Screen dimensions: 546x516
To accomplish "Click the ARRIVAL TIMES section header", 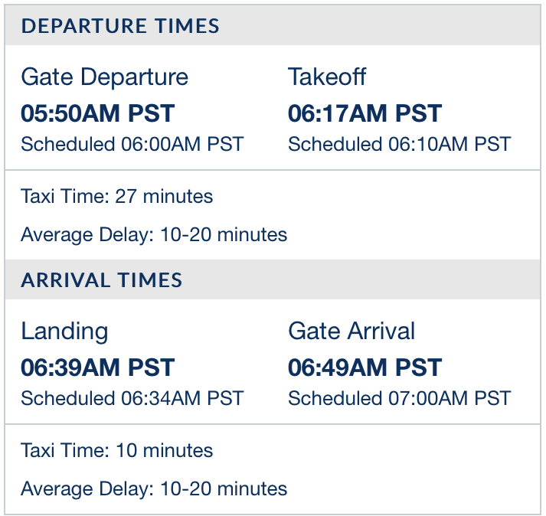I will point(102,280).
